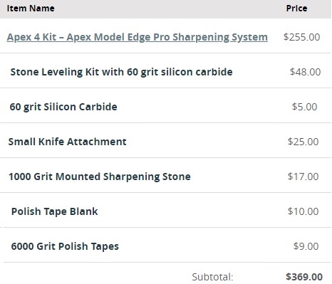Click the $48.00 price value
This screenshot has width=332, height=284.
pos(306,72)
